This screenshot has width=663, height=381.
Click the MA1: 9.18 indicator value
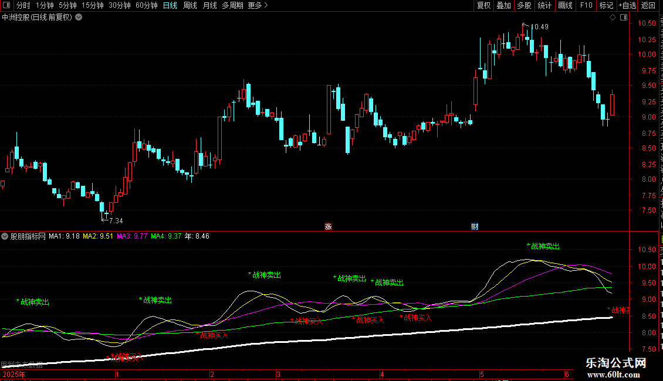65,236
